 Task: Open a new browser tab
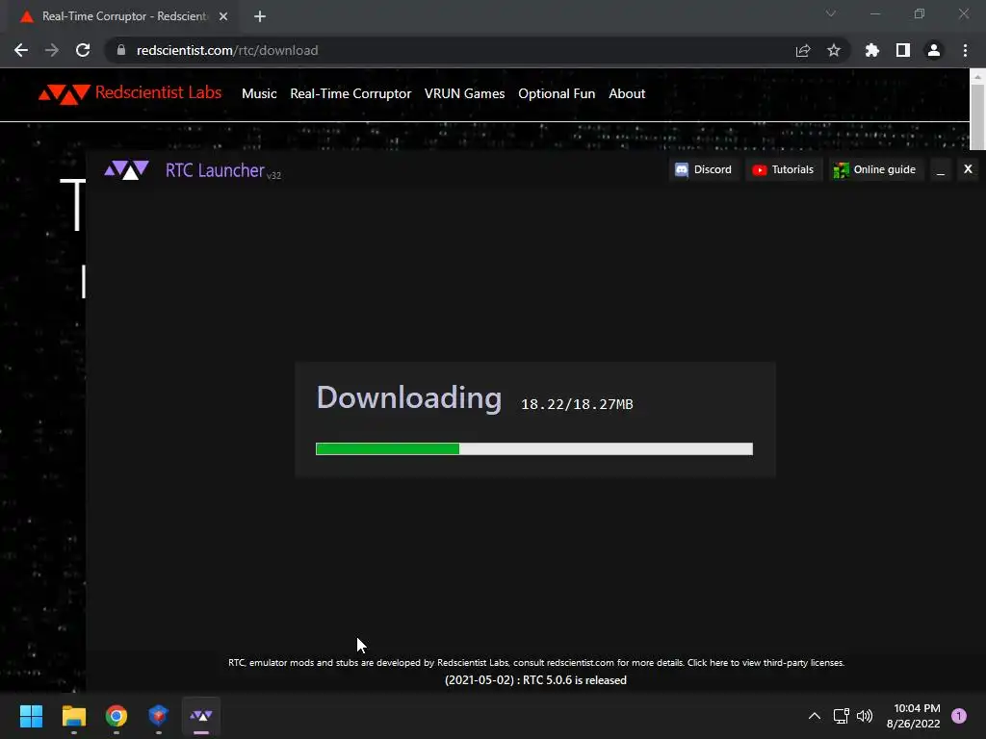tap(260, 16)
